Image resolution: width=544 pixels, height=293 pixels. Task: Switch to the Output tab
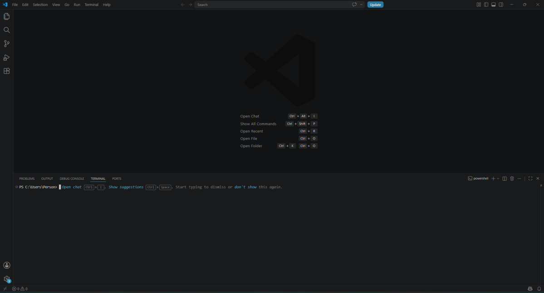tap(47, 179)
